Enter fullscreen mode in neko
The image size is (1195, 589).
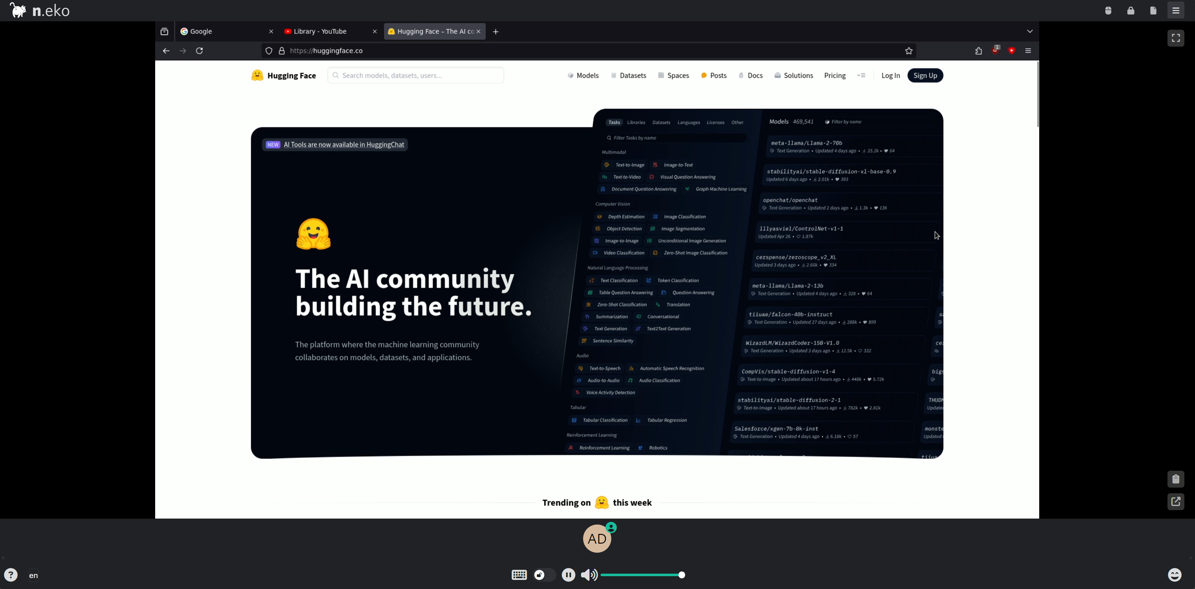click(x=1176, y=38)
